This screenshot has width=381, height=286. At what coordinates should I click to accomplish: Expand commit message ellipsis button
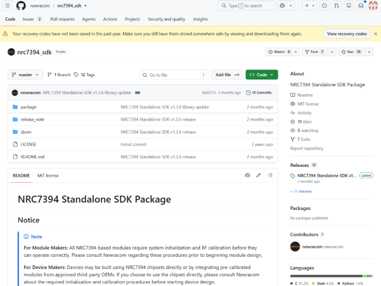pyautogui.click(x=138, y=93)
